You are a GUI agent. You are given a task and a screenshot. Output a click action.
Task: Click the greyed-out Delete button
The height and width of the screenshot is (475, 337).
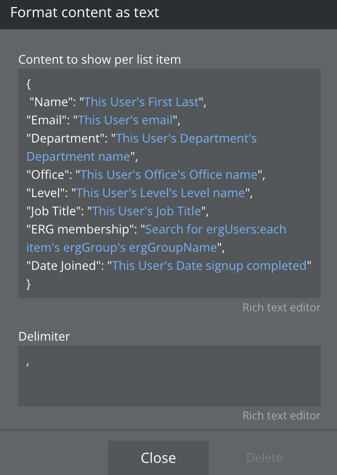pos(264,457)
